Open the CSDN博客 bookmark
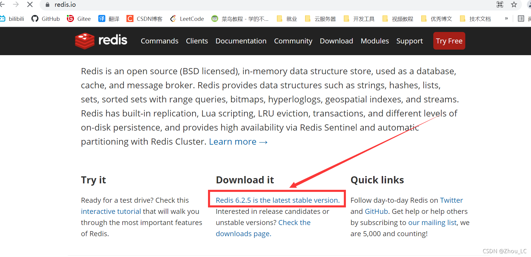Screen dimensions: 531x257 click(144, 19)
